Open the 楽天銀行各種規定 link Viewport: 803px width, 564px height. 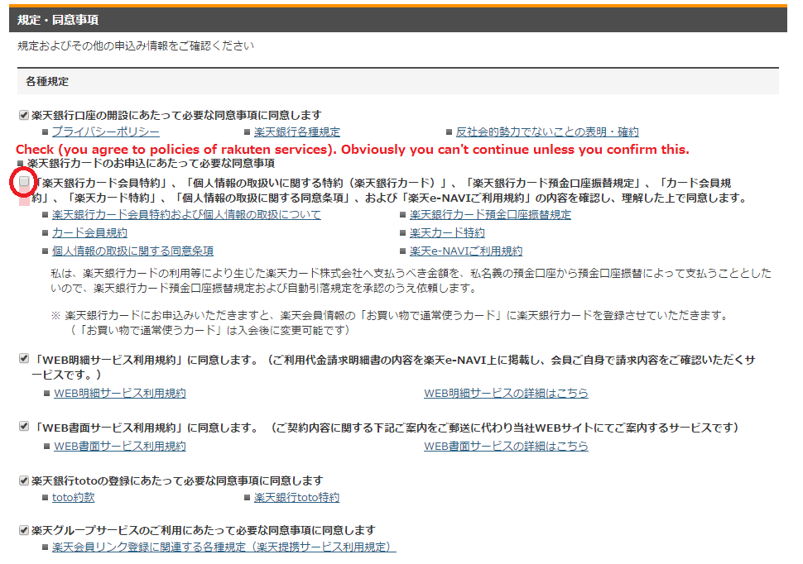tap(297, 132)
